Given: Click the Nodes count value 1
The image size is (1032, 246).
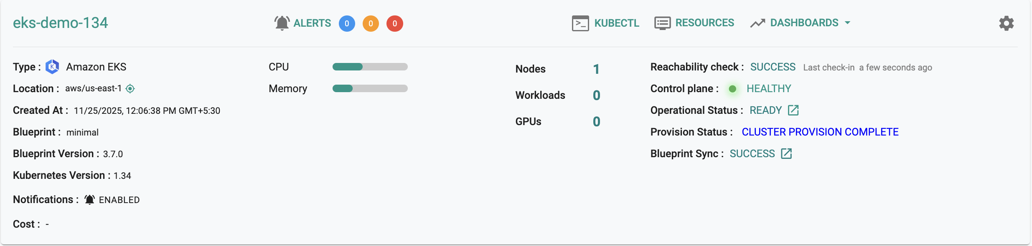Looking at the screenshot, I should tap(596, 69).
